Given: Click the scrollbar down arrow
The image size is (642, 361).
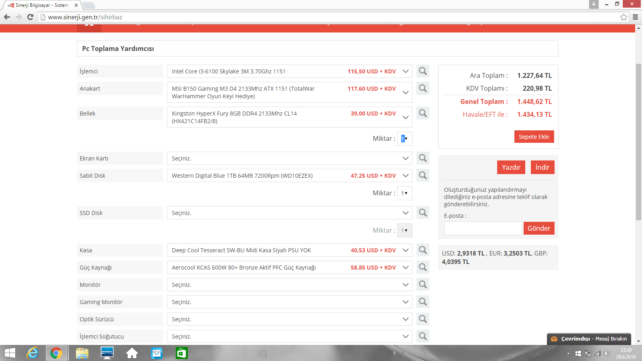Looking at the screenshot, I should coord(638,341).
